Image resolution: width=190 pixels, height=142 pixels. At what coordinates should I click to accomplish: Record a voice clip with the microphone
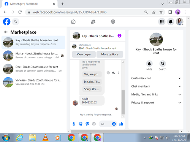click(74, 124)
